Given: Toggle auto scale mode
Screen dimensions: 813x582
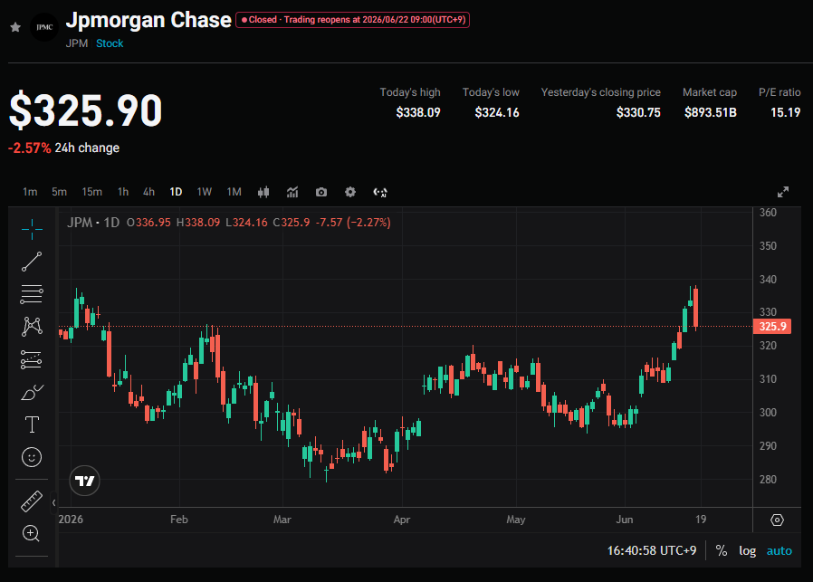Looking at the screenshot, I should (780, 550).
